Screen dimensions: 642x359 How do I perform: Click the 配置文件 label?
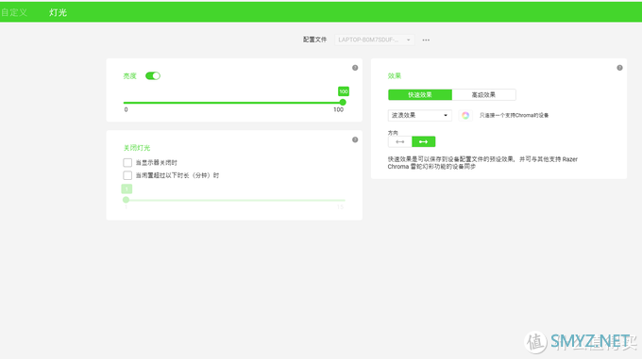pyautogui.click(x=314, y=40)
